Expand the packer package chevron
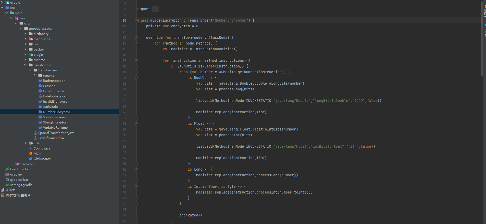 point(25,49)
